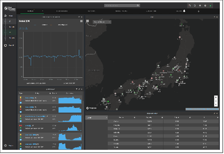Viewport: 224px width, 154px height.
Task: Reset map bearing with the compass arrow button
Action: coord(216,105)
